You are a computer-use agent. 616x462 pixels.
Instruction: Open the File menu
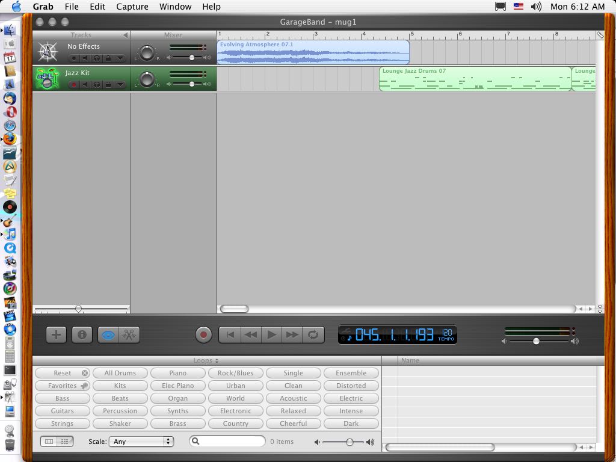coord(72,7)
